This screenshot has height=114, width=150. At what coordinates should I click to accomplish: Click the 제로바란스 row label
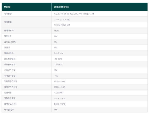9,53
